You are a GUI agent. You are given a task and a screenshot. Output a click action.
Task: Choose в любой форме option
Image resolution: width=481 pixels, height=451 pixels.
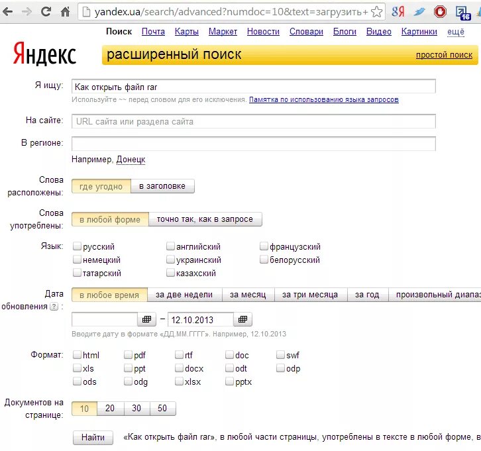[x=110, y=219]
